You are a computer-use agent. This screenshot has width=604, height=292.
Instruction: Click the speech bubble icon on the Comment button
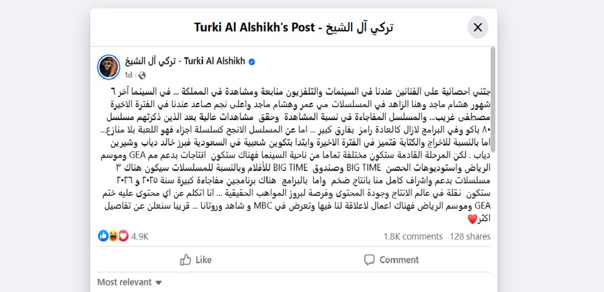[369, 260]
